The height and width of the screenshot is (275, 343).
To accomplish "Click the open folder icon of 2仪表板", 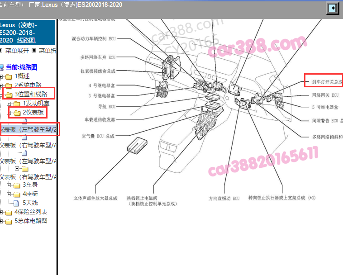I will tap(17, 113).
